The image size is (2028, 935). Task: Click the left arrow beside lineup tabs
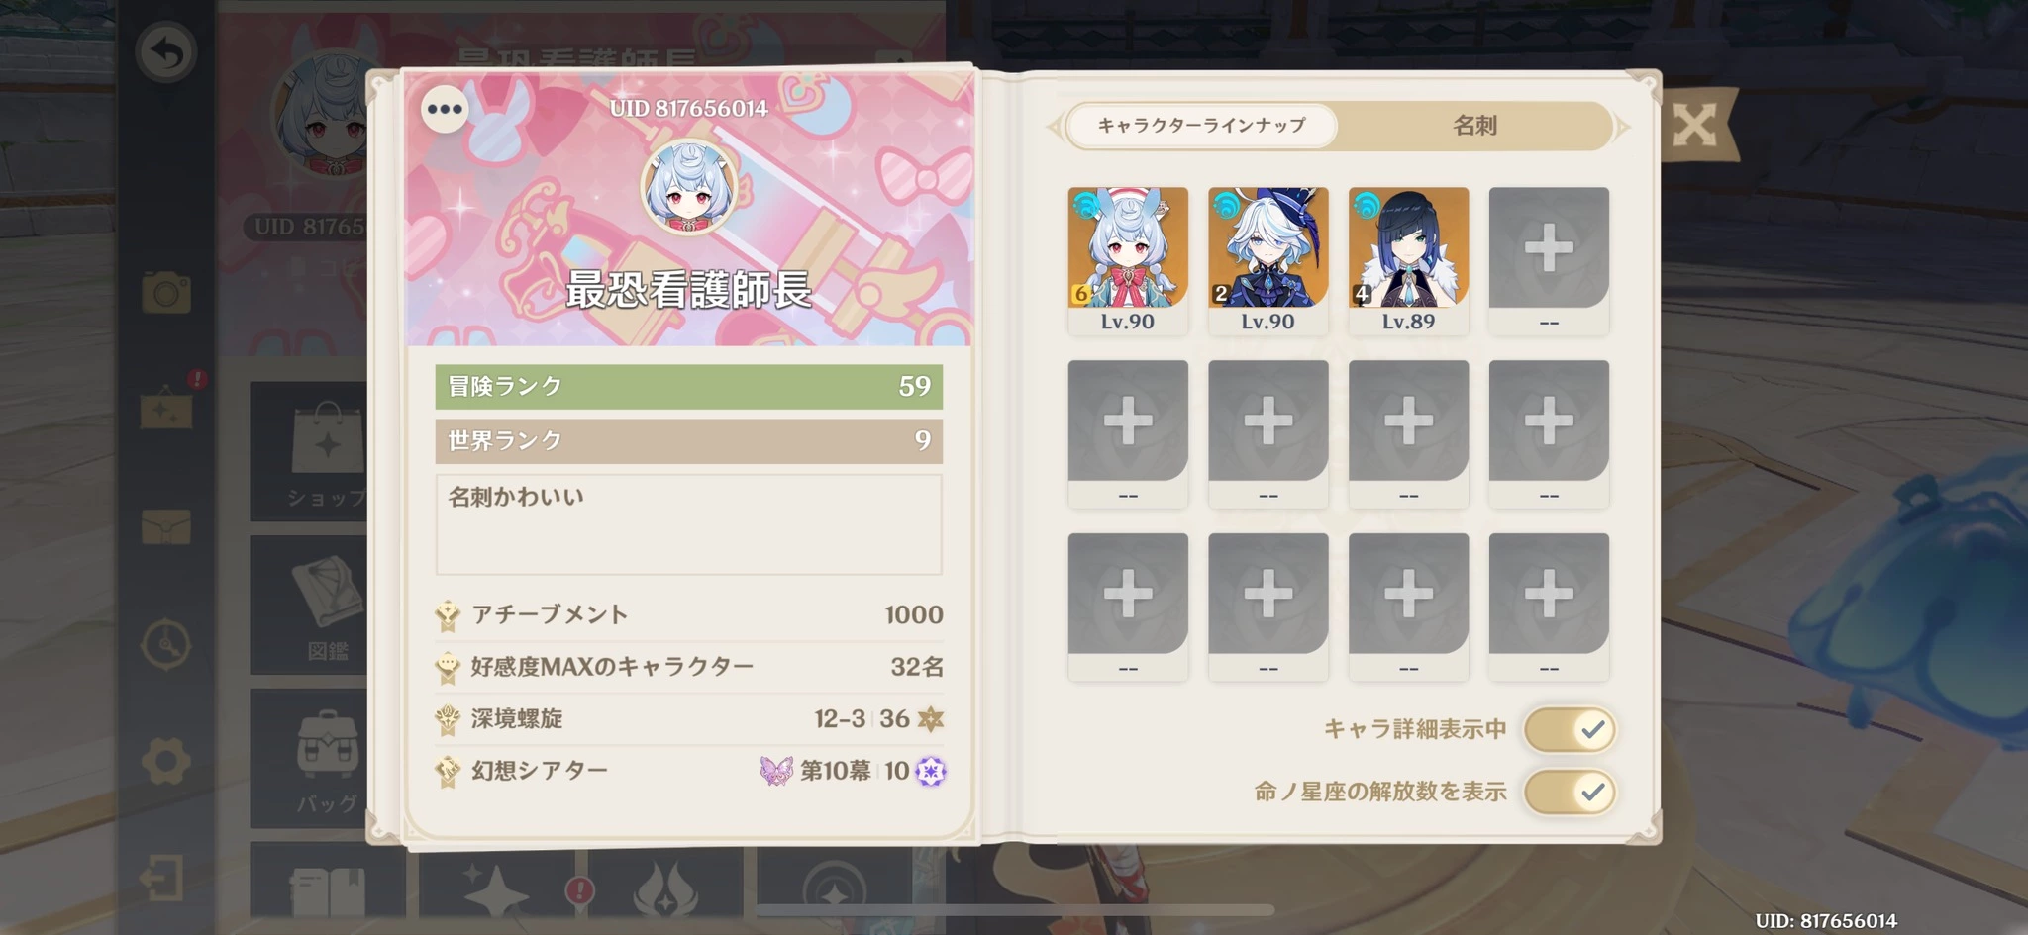pos(1055,126)
